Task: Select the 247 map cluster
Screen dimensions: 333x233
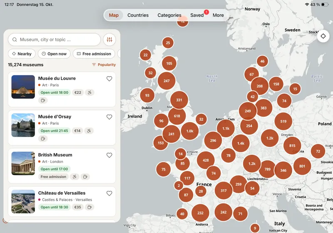Action: [166, 81]
